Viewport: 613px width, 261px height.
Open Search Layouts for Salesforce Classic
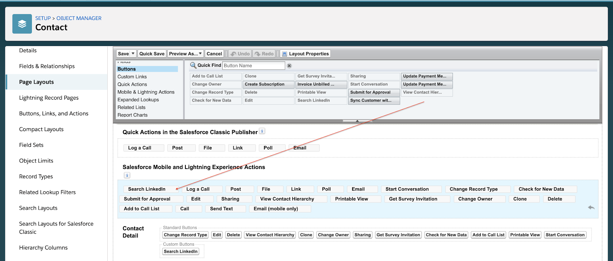coord(56,228)
